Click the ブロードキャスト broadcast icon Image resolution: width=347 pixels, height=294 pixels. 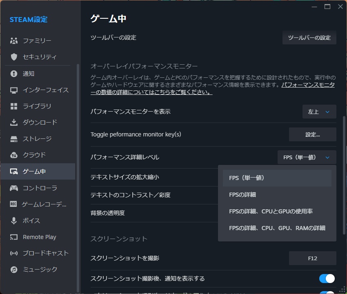(x=14, y=253)
